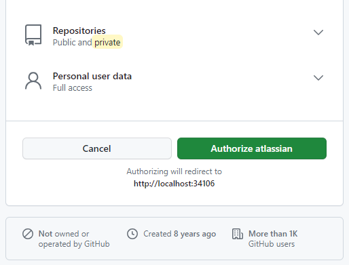
Task: Click Not owned or operated by GitHub
Action: (74, 239)
